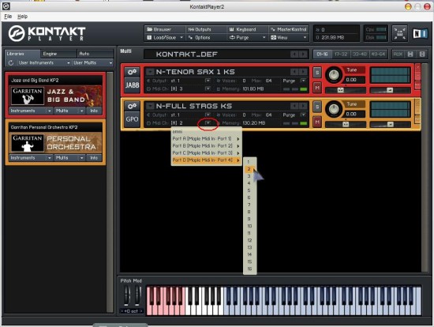The height and width of the screenshot is (327, 434).
Task: Click the Mod wheel
Action: pyautogui.click(x=137, y=295)
